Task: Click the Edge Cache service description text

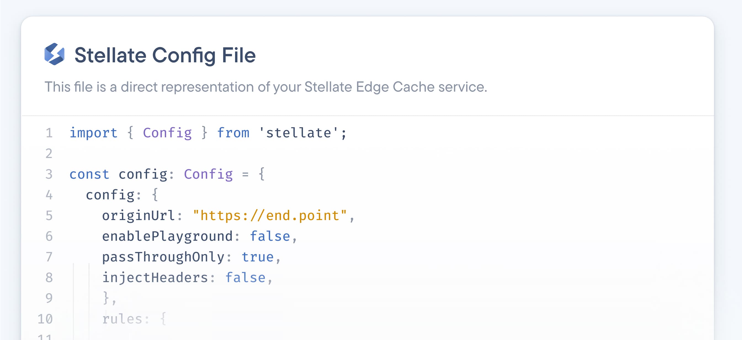Action: pyautogui.click(x=265, y=87)
